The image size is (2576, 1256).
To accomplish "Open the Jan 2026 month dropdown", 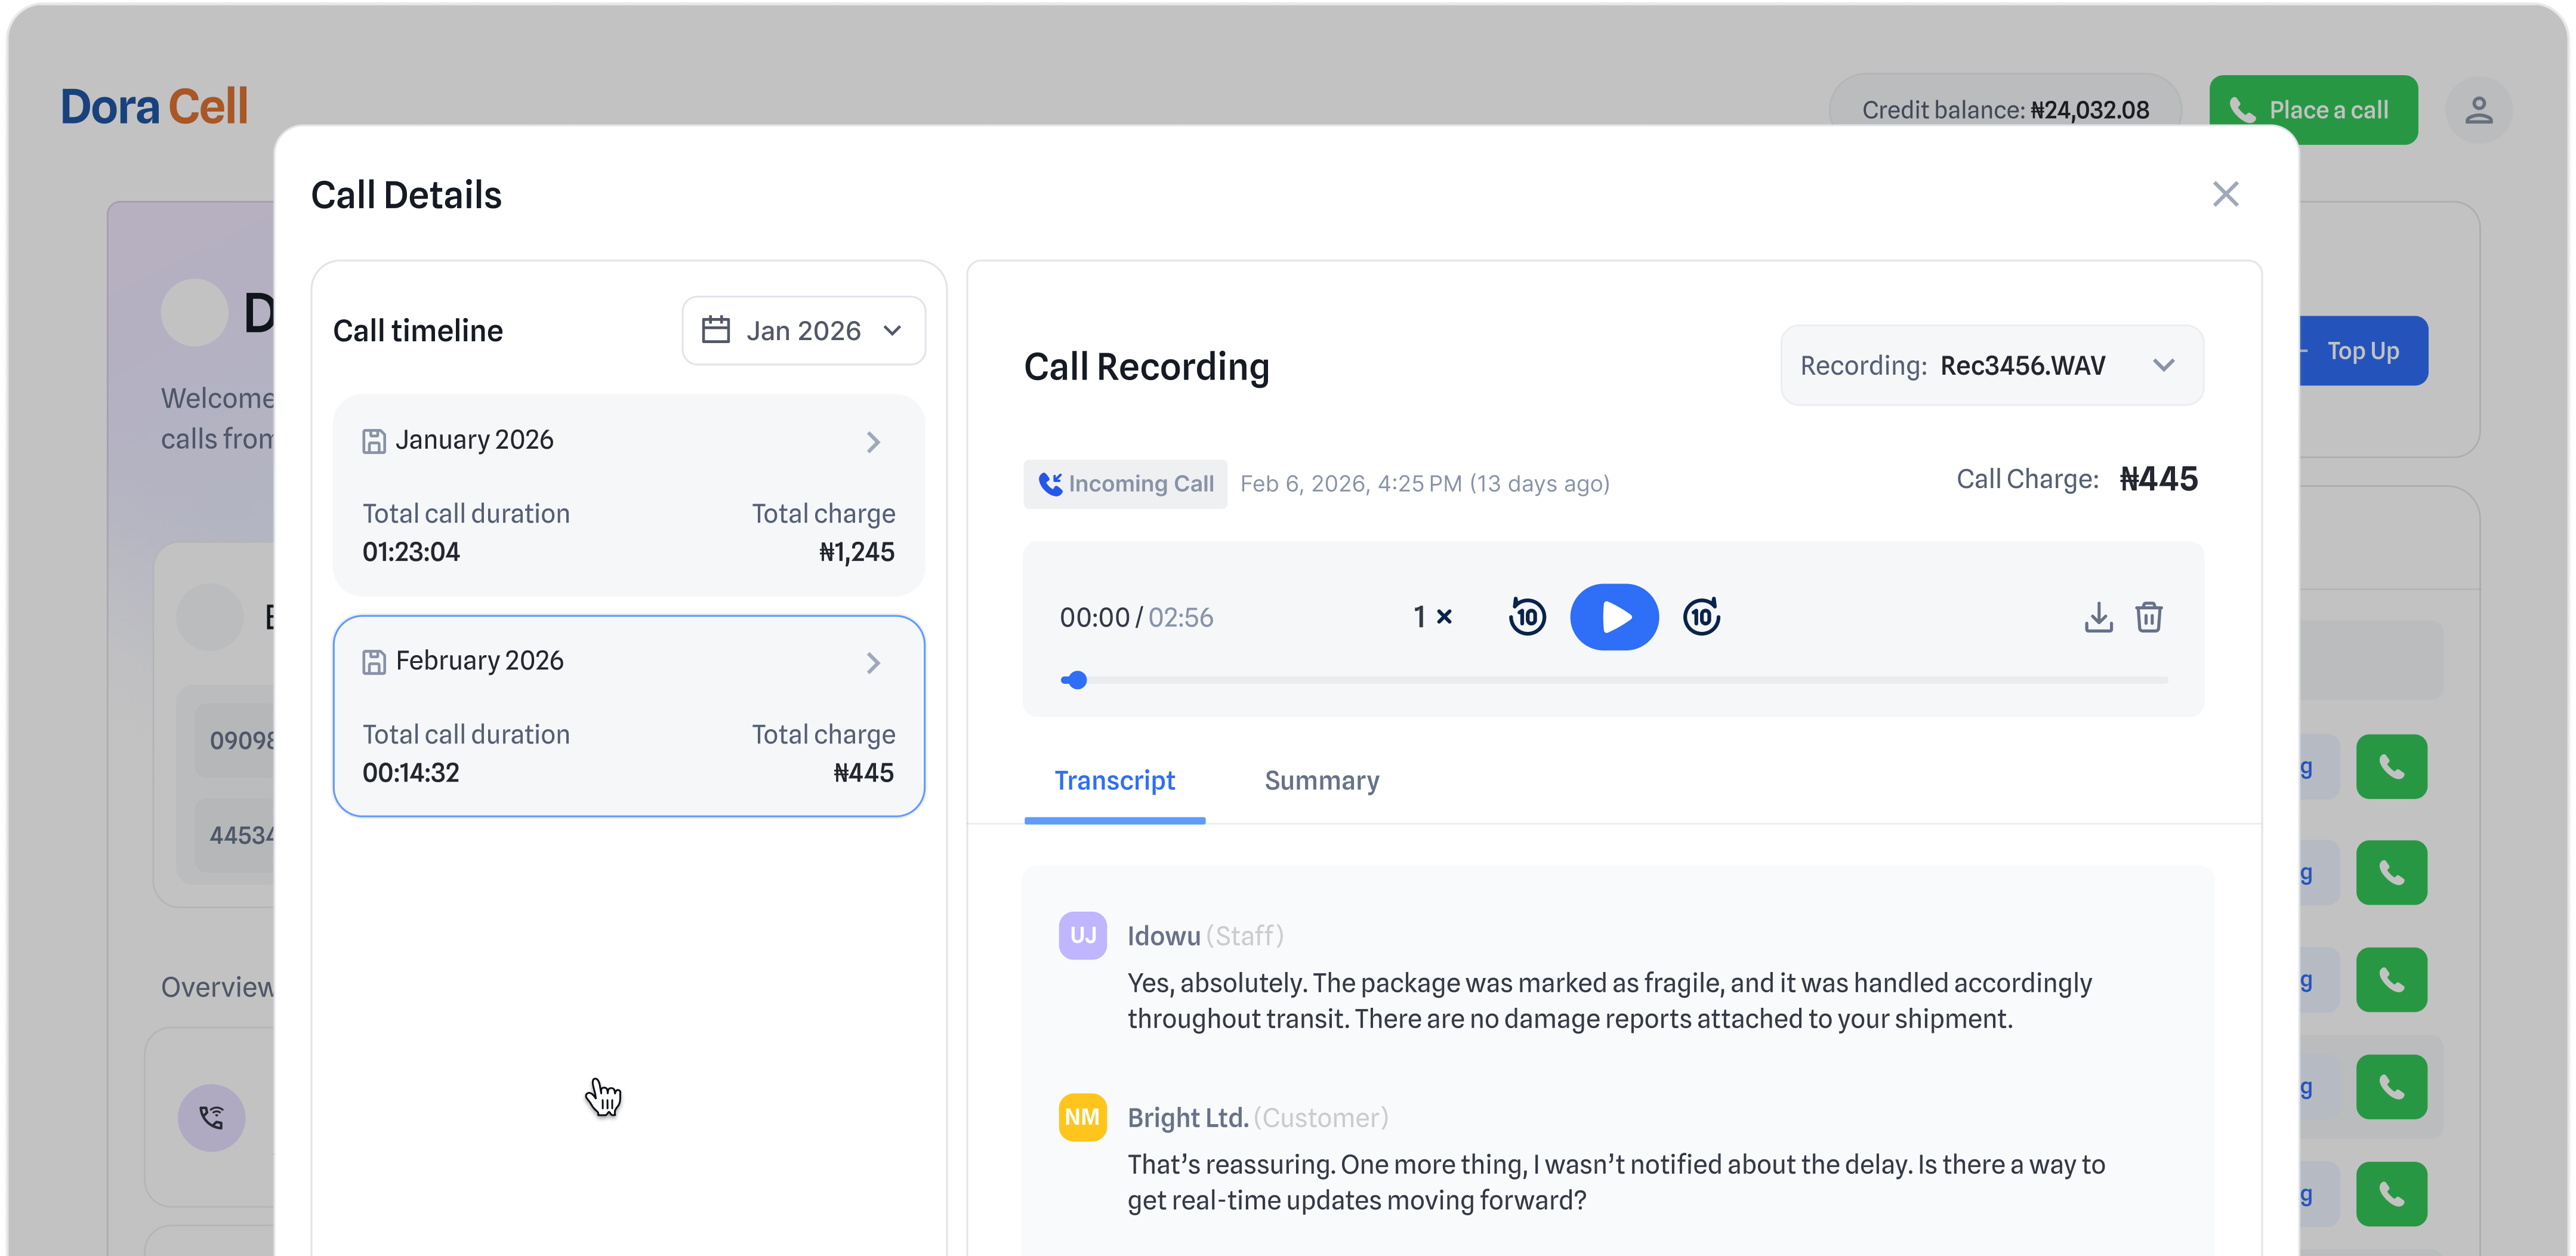I will tap(803, 330).
